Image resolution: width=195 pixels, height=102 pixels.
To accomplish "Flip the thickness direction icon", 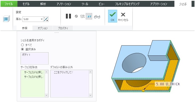I will [x=46, y=19].
